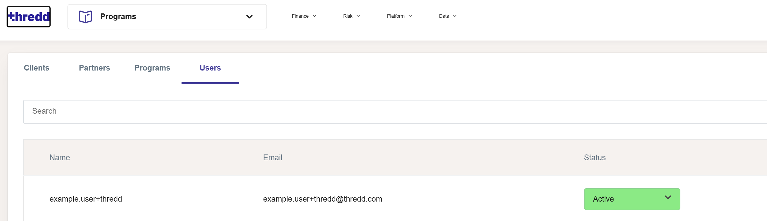
Task: Switch to the Partners tab
Action: (x=94, y=68)
